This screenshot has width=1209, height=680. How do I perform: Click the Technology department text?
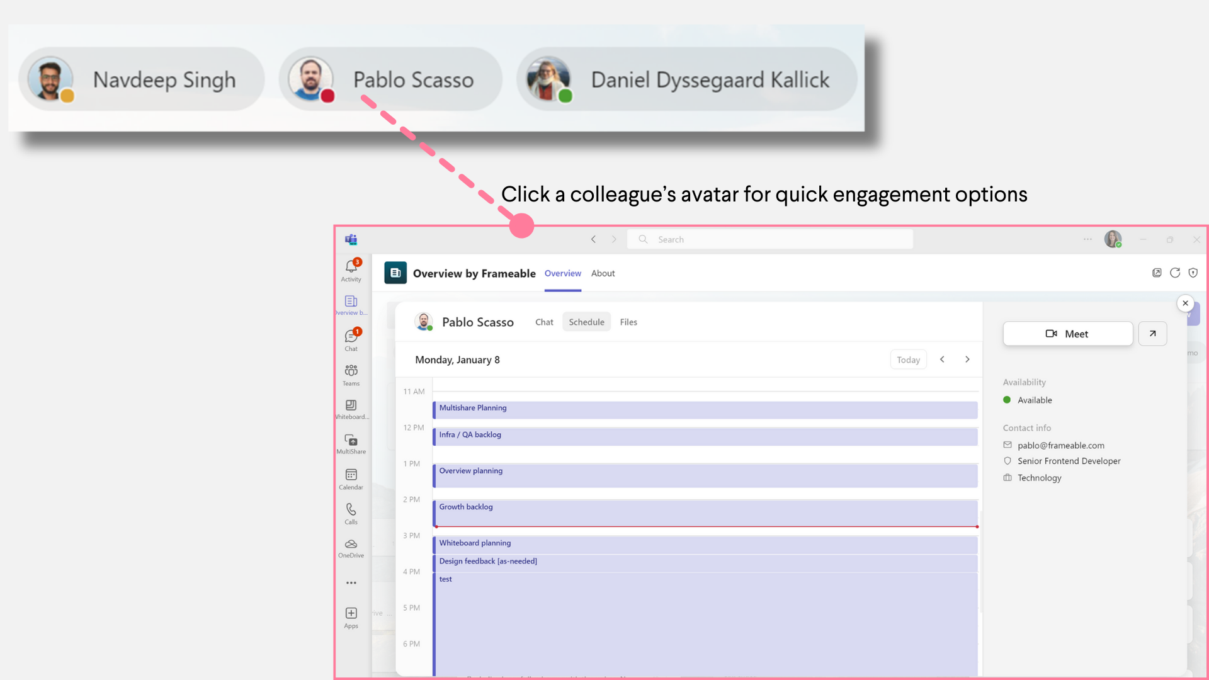[1039, 478]
